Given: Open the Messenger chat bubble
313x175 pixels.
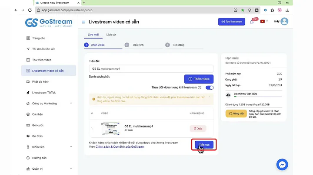Looking at the screenshot, I should click(x=282, y=165).
